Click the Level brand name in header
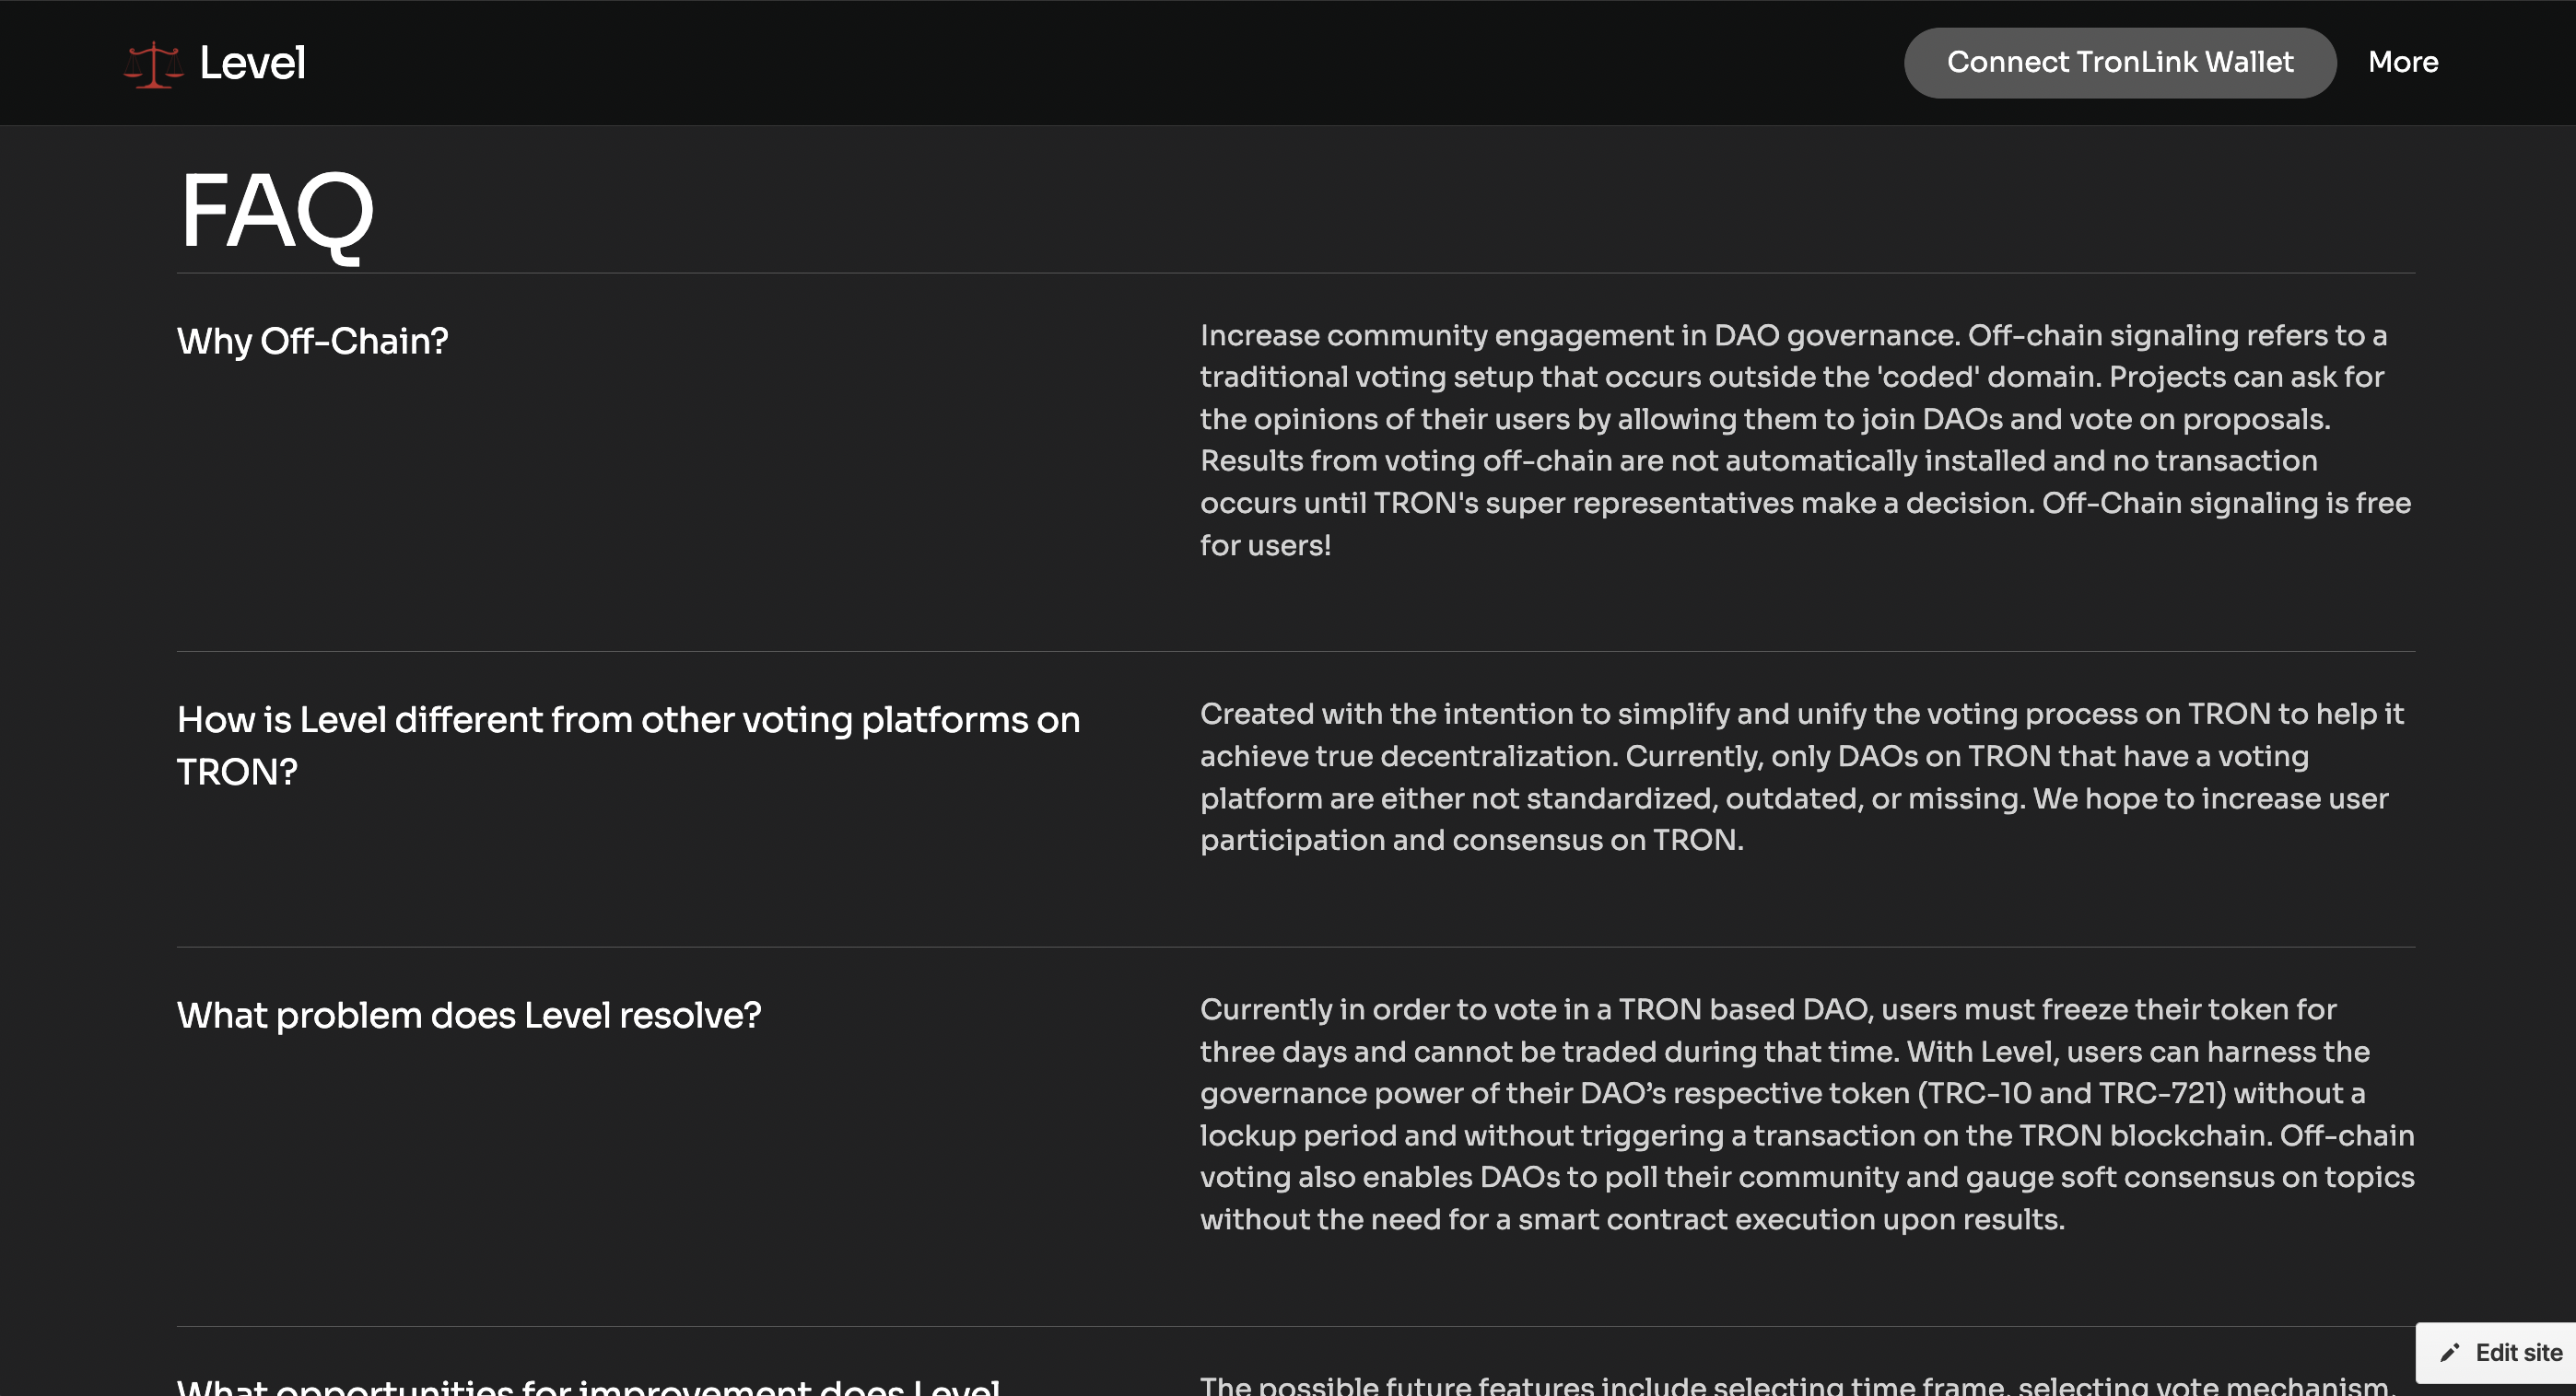 (252, 63)
